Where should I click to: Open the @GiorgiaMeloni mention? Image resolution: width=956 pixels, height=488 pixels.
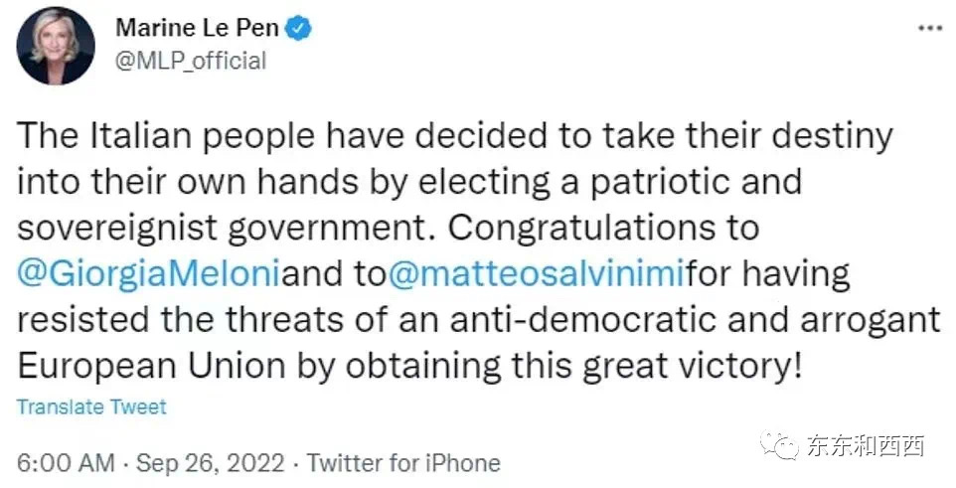pos(149,273)
